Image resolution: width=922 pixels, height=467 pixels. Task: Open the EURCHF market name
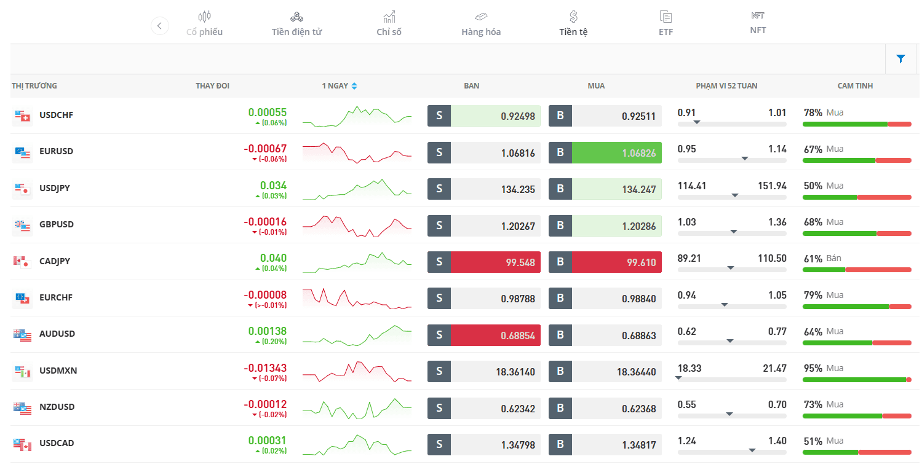[x=56, y=297]
